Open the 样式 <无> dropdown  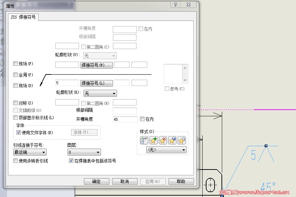[166, 150]
